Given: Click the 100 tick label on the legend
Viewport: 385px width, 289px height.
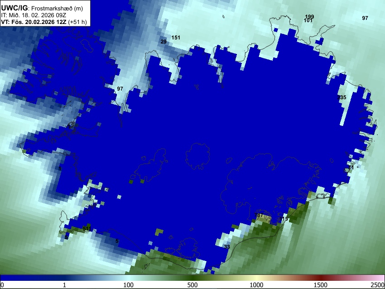Looking at the screenshot, I should click(128, 285).
